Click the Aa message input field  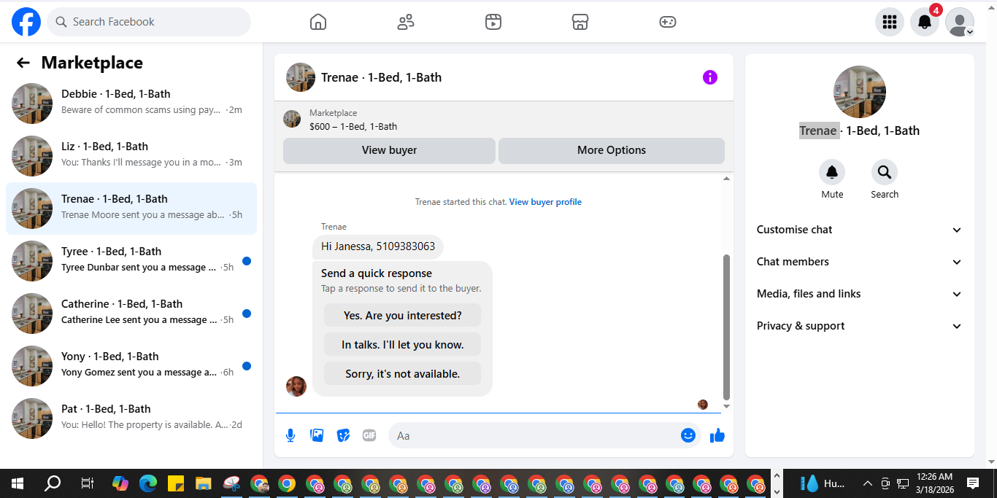(x=536, y=435)
